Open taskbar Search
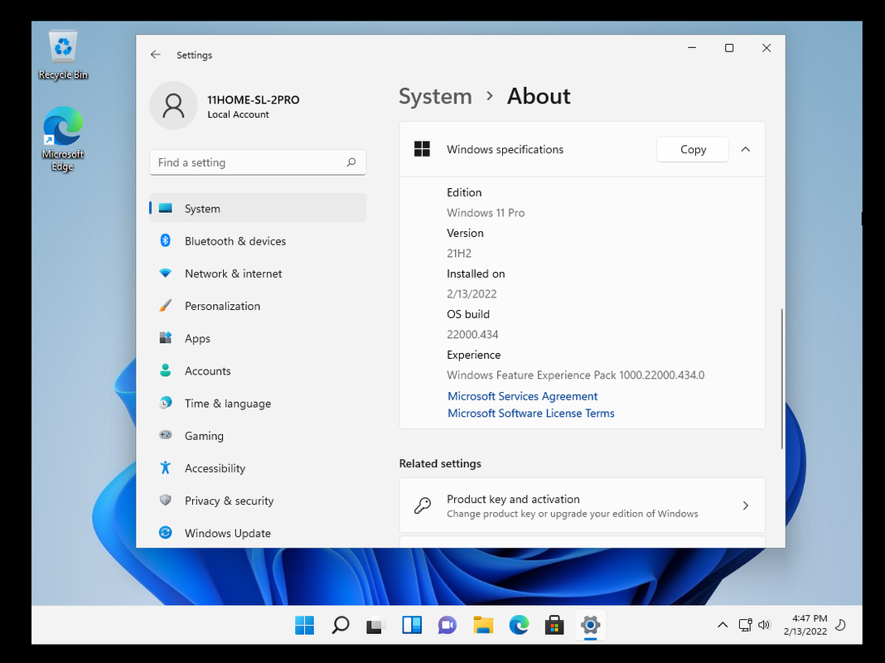 tap(341, 625)
